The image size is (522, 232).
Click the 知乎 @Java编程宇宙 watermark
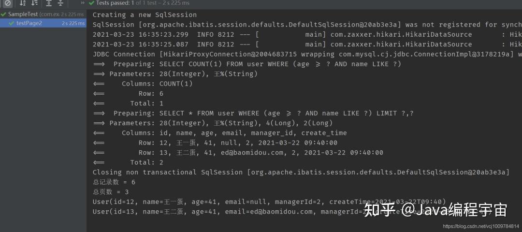435,210
